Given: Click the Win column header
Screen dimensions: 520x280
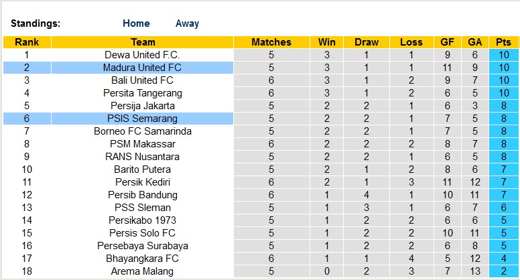Looking at the screenshot, I should coord(327,42).
